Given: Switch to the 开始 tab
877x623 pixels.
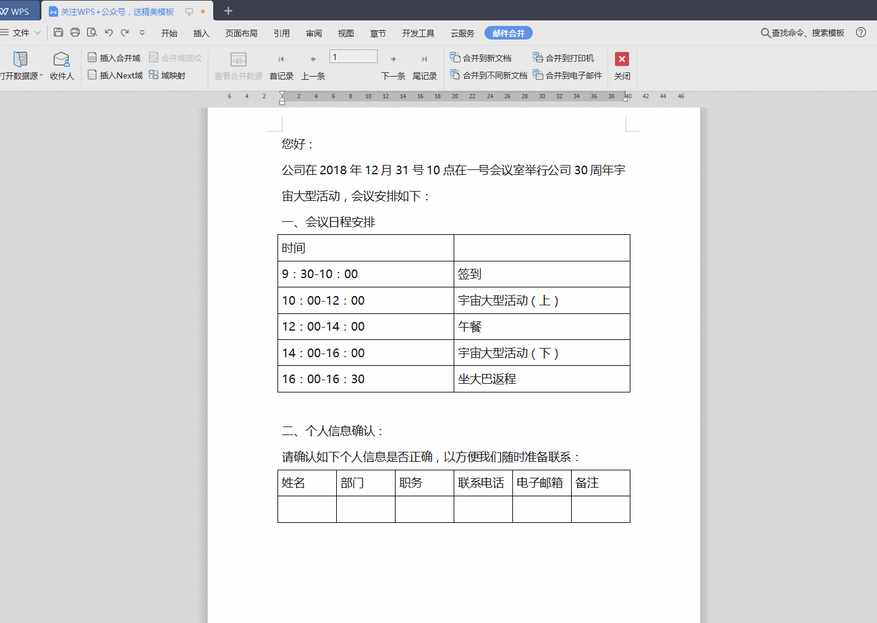Looking at the screenshot, I should (169, 33).
